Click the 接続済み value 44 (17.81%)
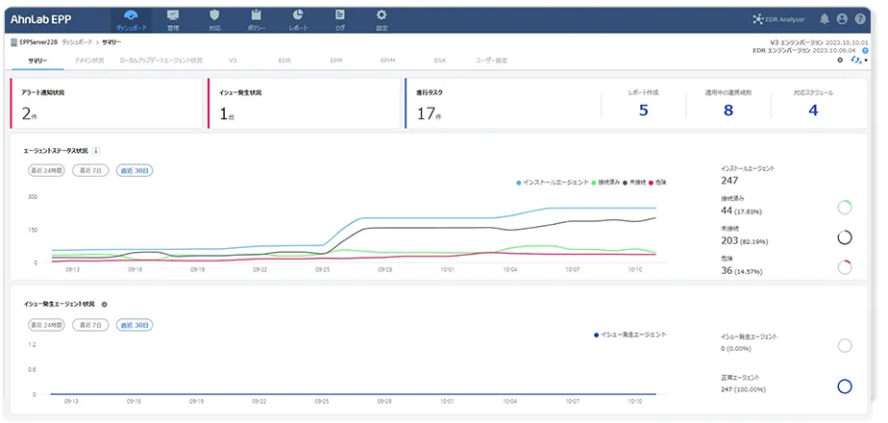The height and width of the screenshot is (423, 888). click(741, 211)
